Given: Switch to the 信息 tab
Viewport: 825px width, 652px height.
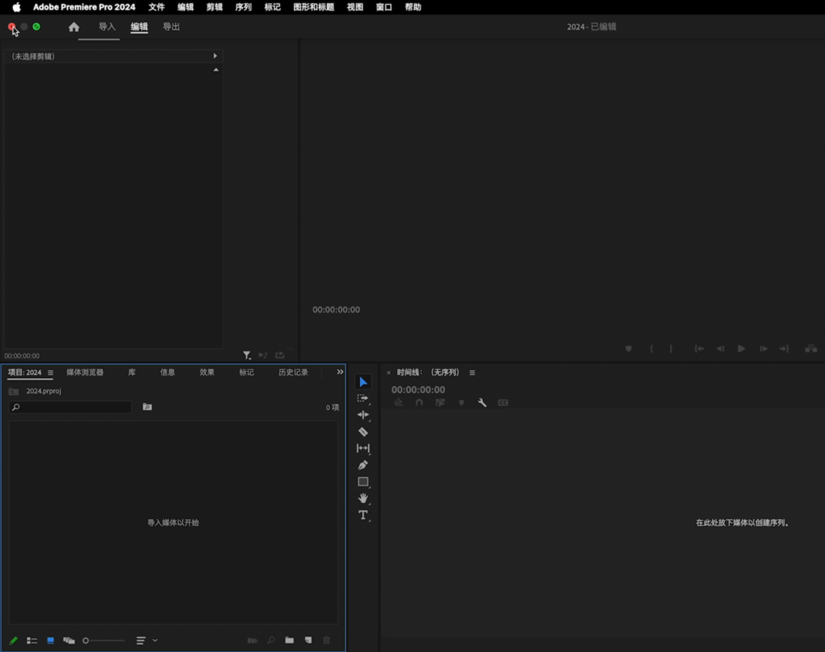Looking at the screenshot, I should (167, 373).
